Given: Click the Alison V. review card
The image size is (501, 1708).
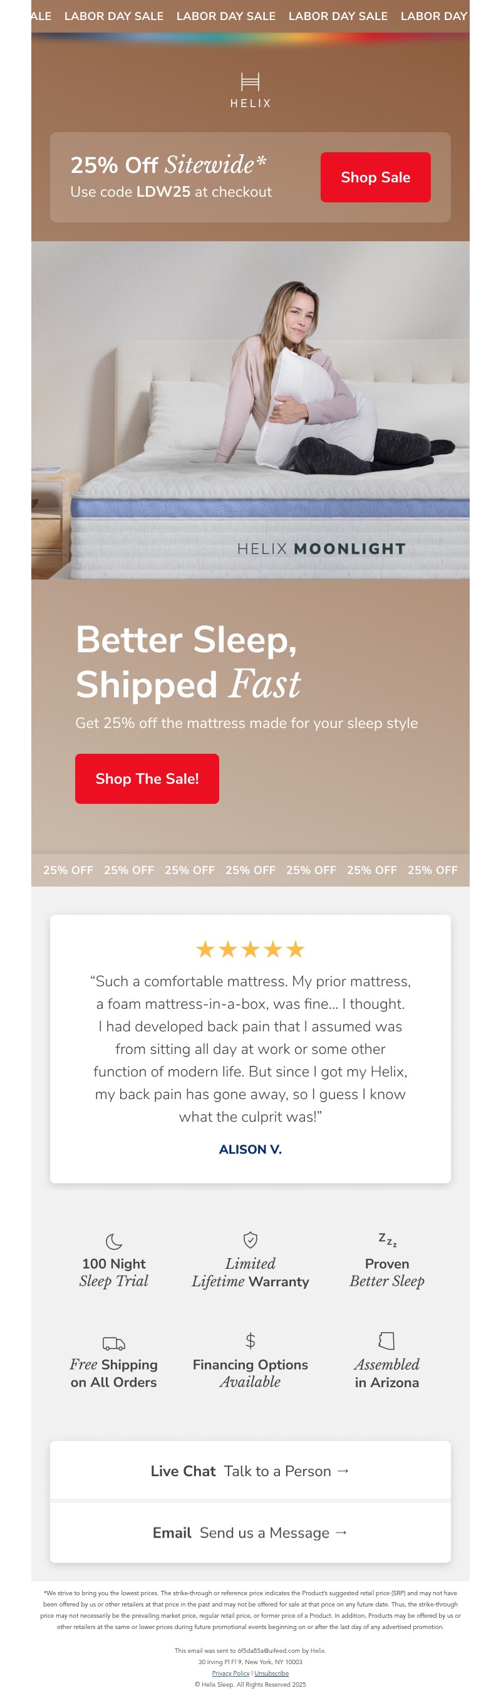Looking at the screenshot, I should (250, 1048).
